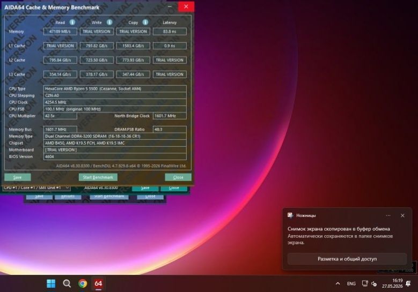418x292 pixels.
Task: Minimize the Cache & Memory Benchmark window
Action: point(170,6)
